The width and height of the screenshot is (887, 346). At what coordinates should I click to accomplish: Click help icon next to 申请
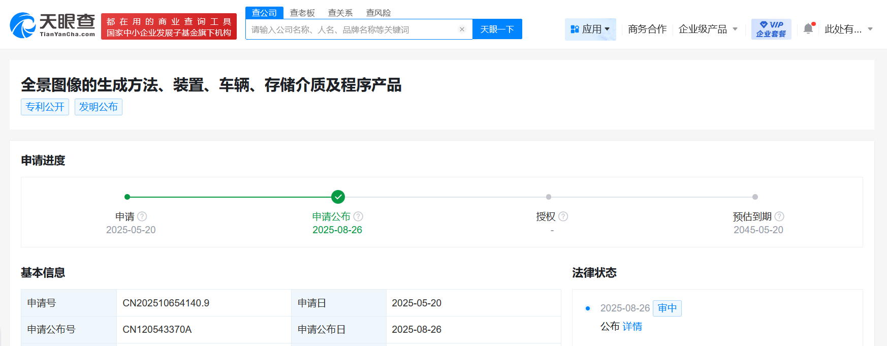(x=142, y=216)
